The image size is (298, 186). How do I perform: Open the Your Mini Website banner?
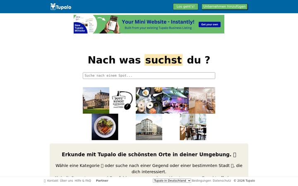149,24
